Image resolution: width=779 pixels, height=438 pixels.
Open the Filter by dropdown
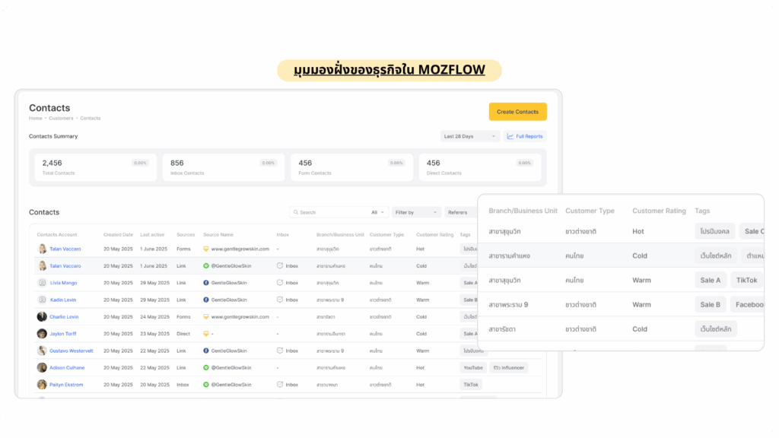pyautogui.click(x=416, y=212)
